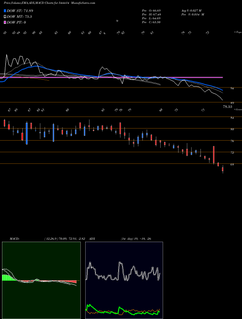Click the 'Pre C: 65.30' close value
The height and width of the screenshot is (319, 242).
click(x=151, y=22)
